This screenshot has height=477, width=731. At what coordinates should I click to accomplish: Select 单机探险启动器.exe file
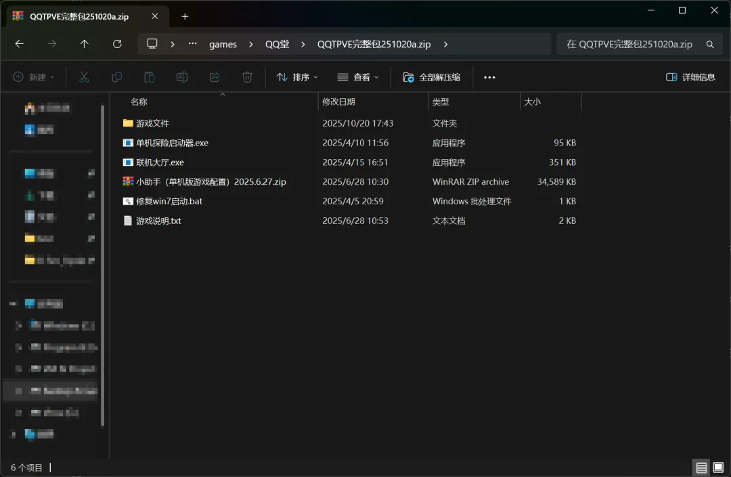click(172, 143)
